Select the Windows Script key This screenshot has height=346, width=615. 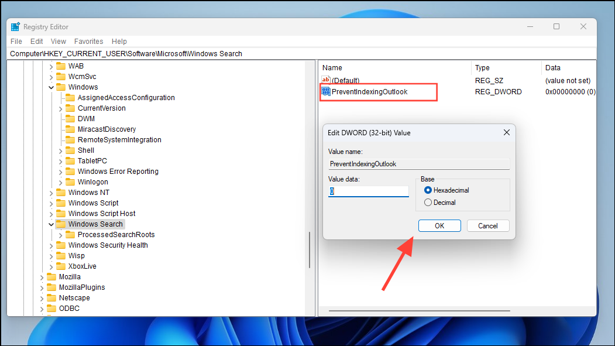point(94,203)
